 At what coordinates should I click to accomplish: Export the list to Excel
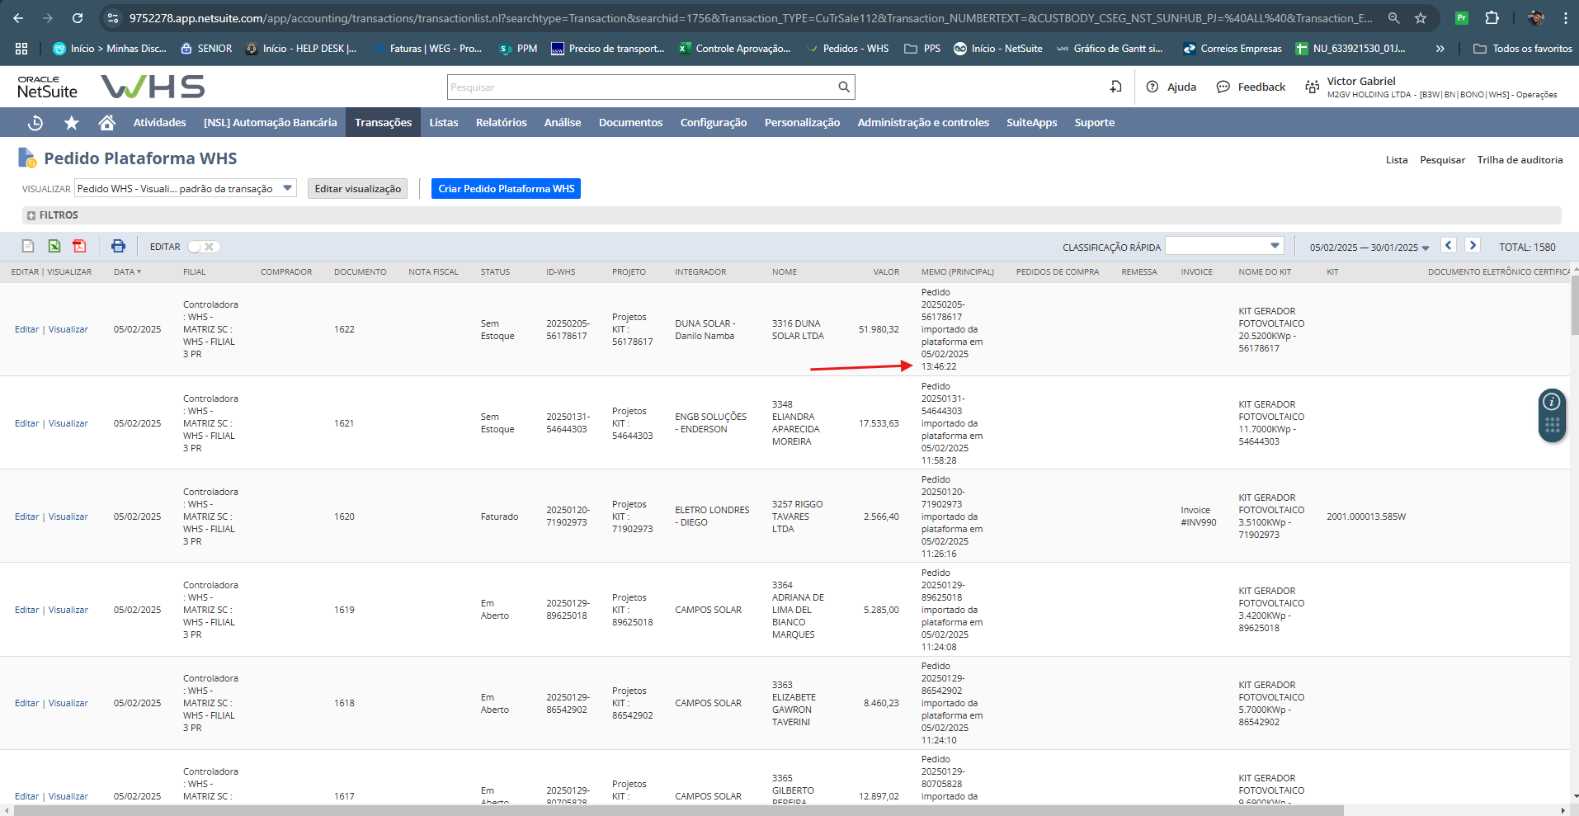54,246
